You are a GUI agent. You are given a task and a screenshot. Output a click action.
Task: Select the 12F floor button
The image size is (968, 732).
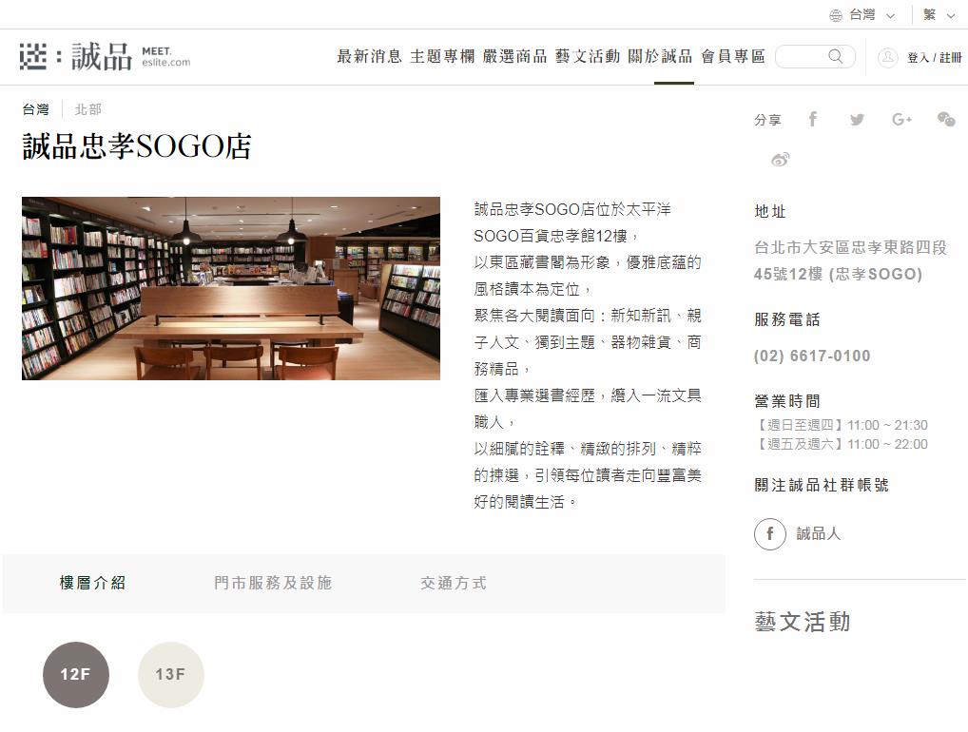pyautogui.click(x=76, y=675)
